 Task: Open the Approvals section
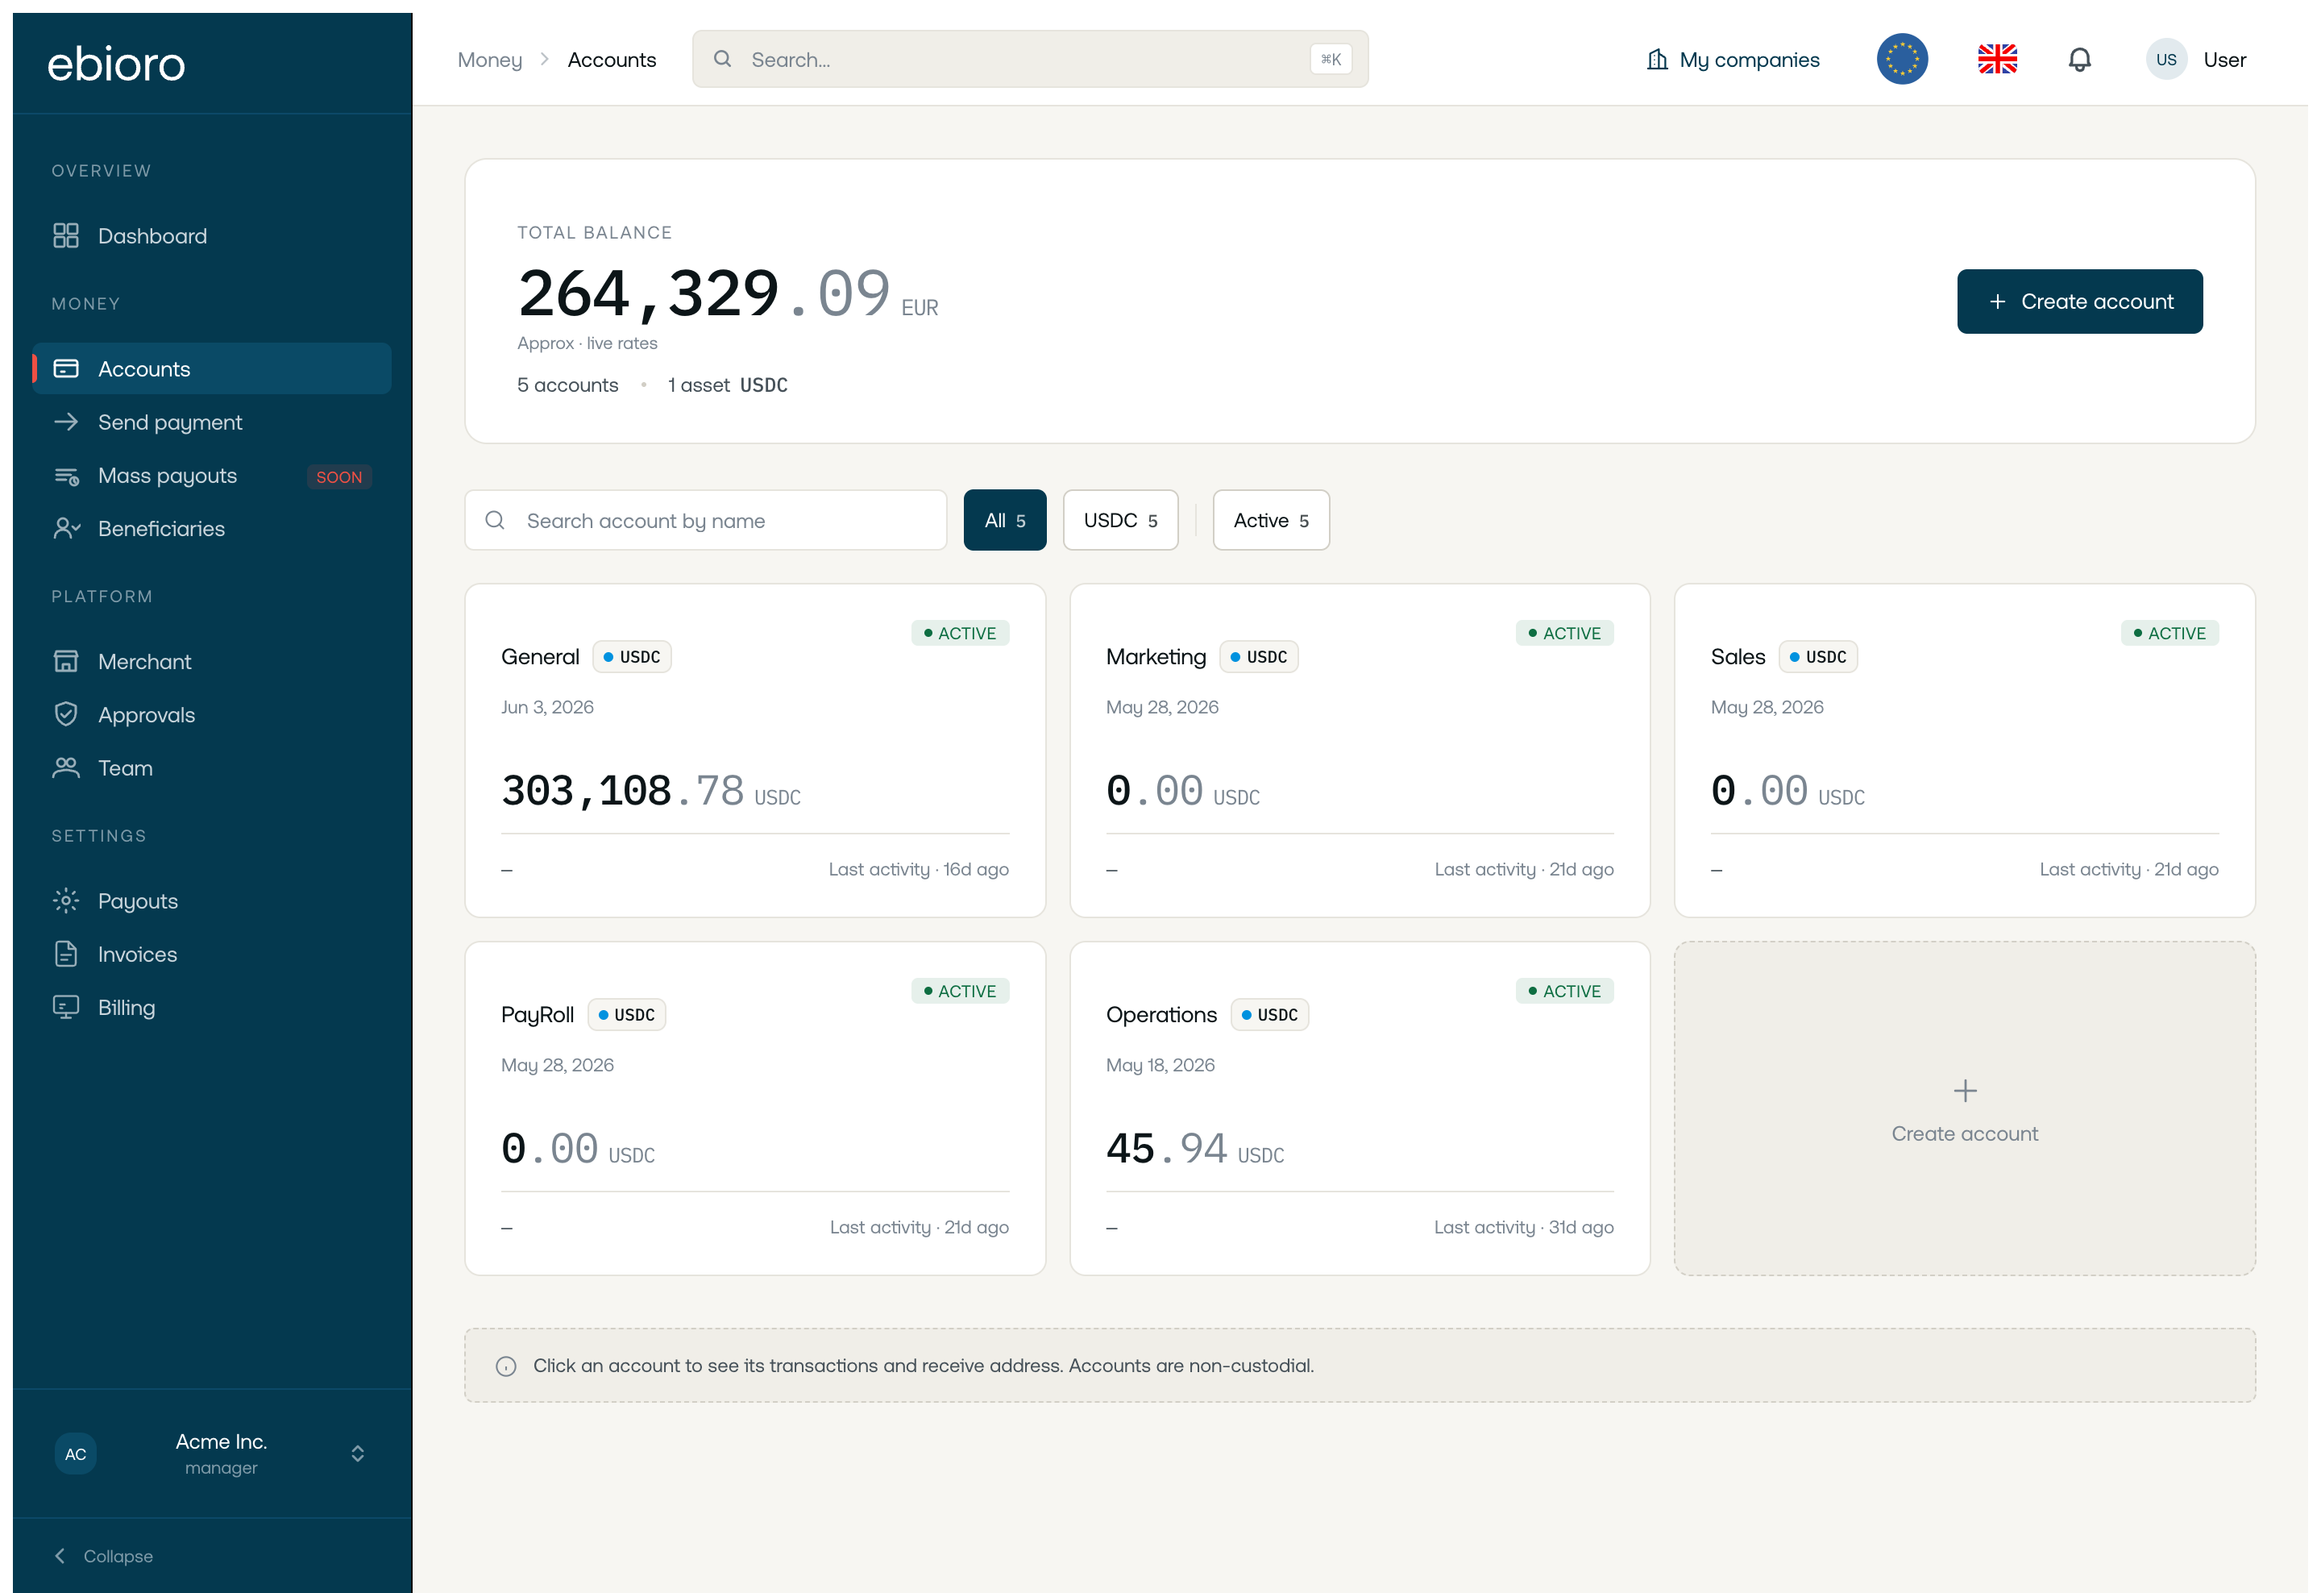tap(212, 714)
